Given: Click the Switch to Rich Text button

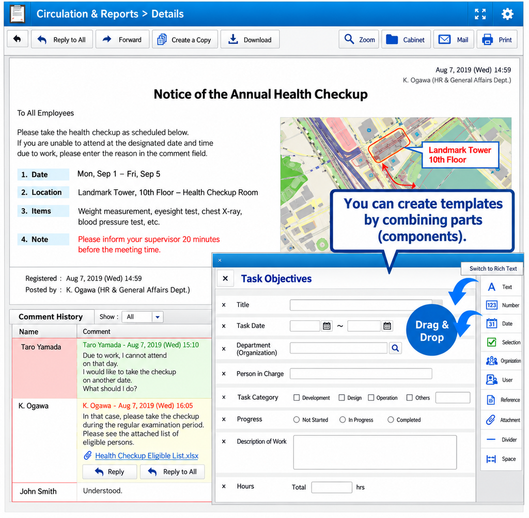Looking at the screenshot, I should (492, 269).
